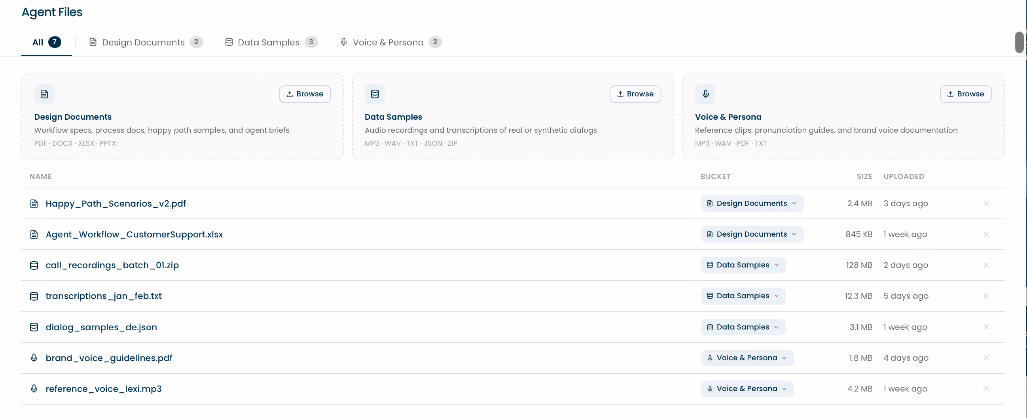Click file icon beside Agent_Workflow_CustomerSupport.xlsx
This screenshot has height=418, width=1027.
coord(34,234)
